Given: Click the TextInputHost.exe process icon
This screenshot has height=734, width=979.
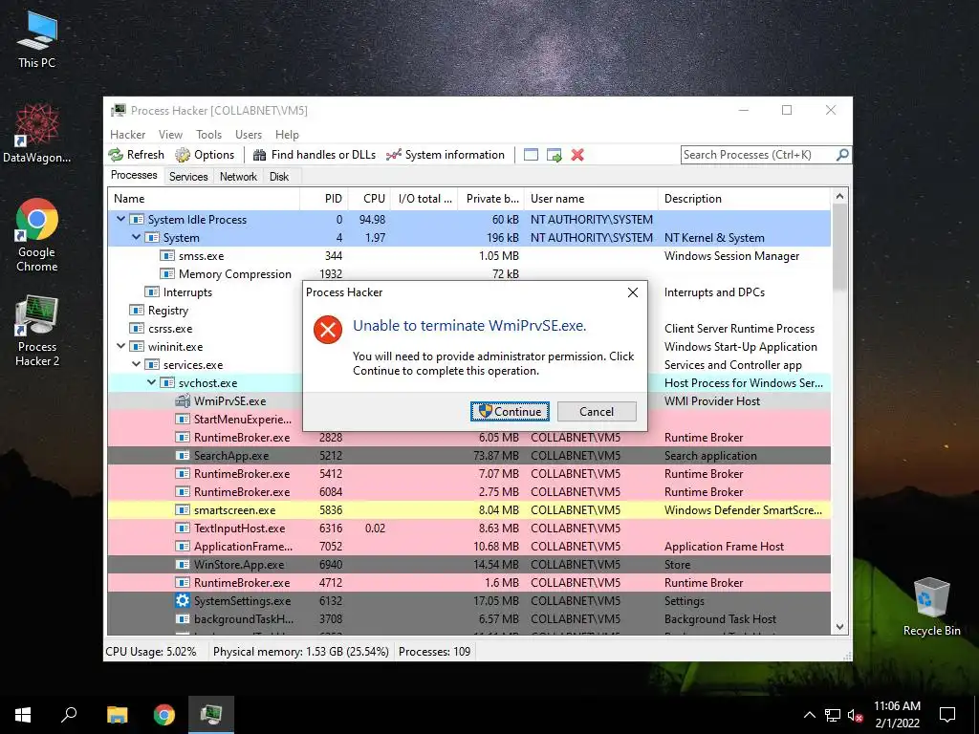Looking at the screenshot, I should pos(183,528).
